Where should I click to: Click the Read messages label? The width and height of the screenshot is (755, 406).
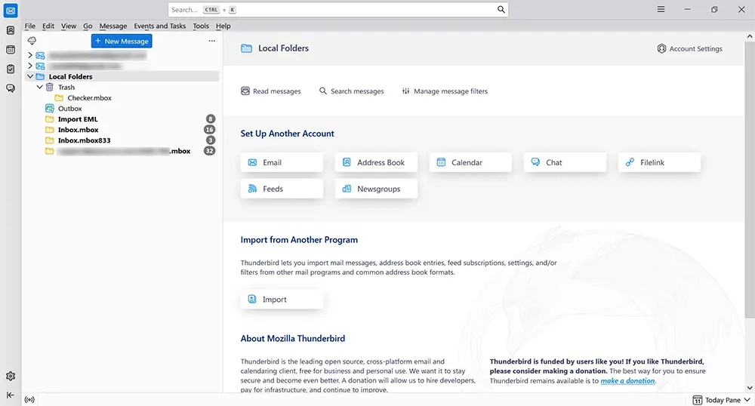pyautogui.click(x=277, y=91)
